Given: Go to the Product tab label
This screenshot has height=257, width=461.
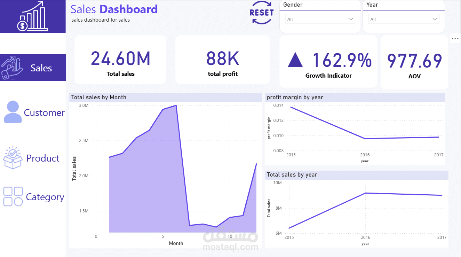Looking at the screenshot, I should (43, 158).
